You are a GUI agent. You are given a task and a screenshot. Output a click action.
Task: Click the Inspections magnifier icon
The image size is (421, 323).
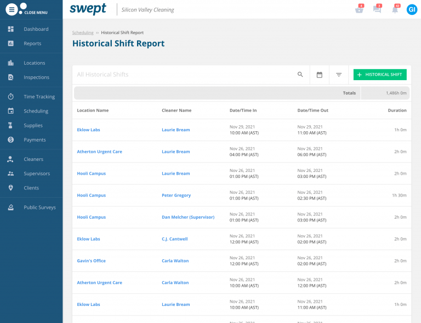click(11, 77)
